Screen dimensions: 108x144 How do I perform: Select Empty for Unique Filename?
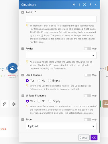click(x=50, y=101)
